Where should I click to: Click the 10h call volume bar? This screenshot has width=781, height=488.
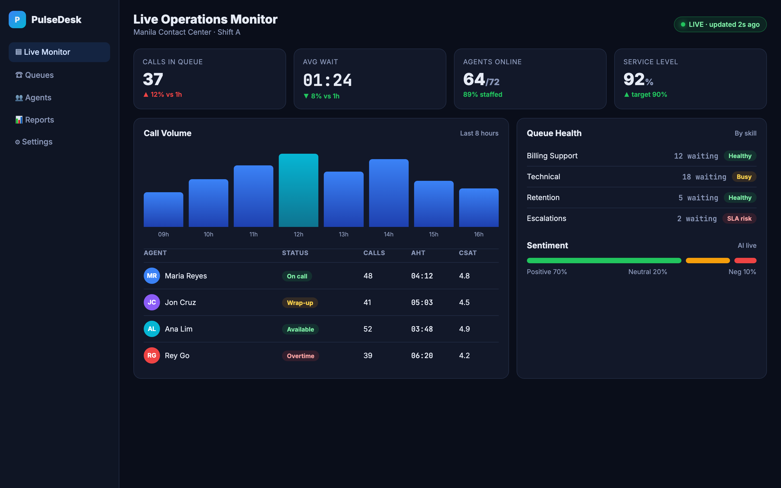tap(208, 203)
